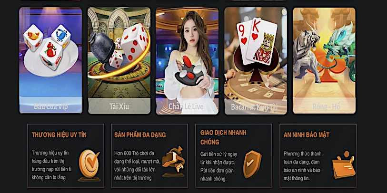Select the Thương Hiệu Uy Tín heading
Image resolution: width=387 pixels, height=193 pixels.
(x=59, y=135)
